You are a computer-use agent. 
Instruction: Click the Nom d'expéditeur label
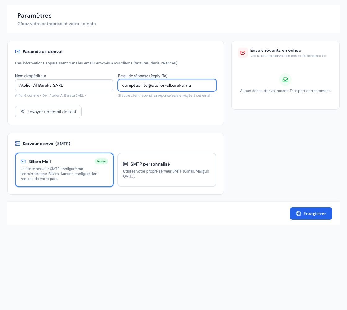click(x=31, y=76)
